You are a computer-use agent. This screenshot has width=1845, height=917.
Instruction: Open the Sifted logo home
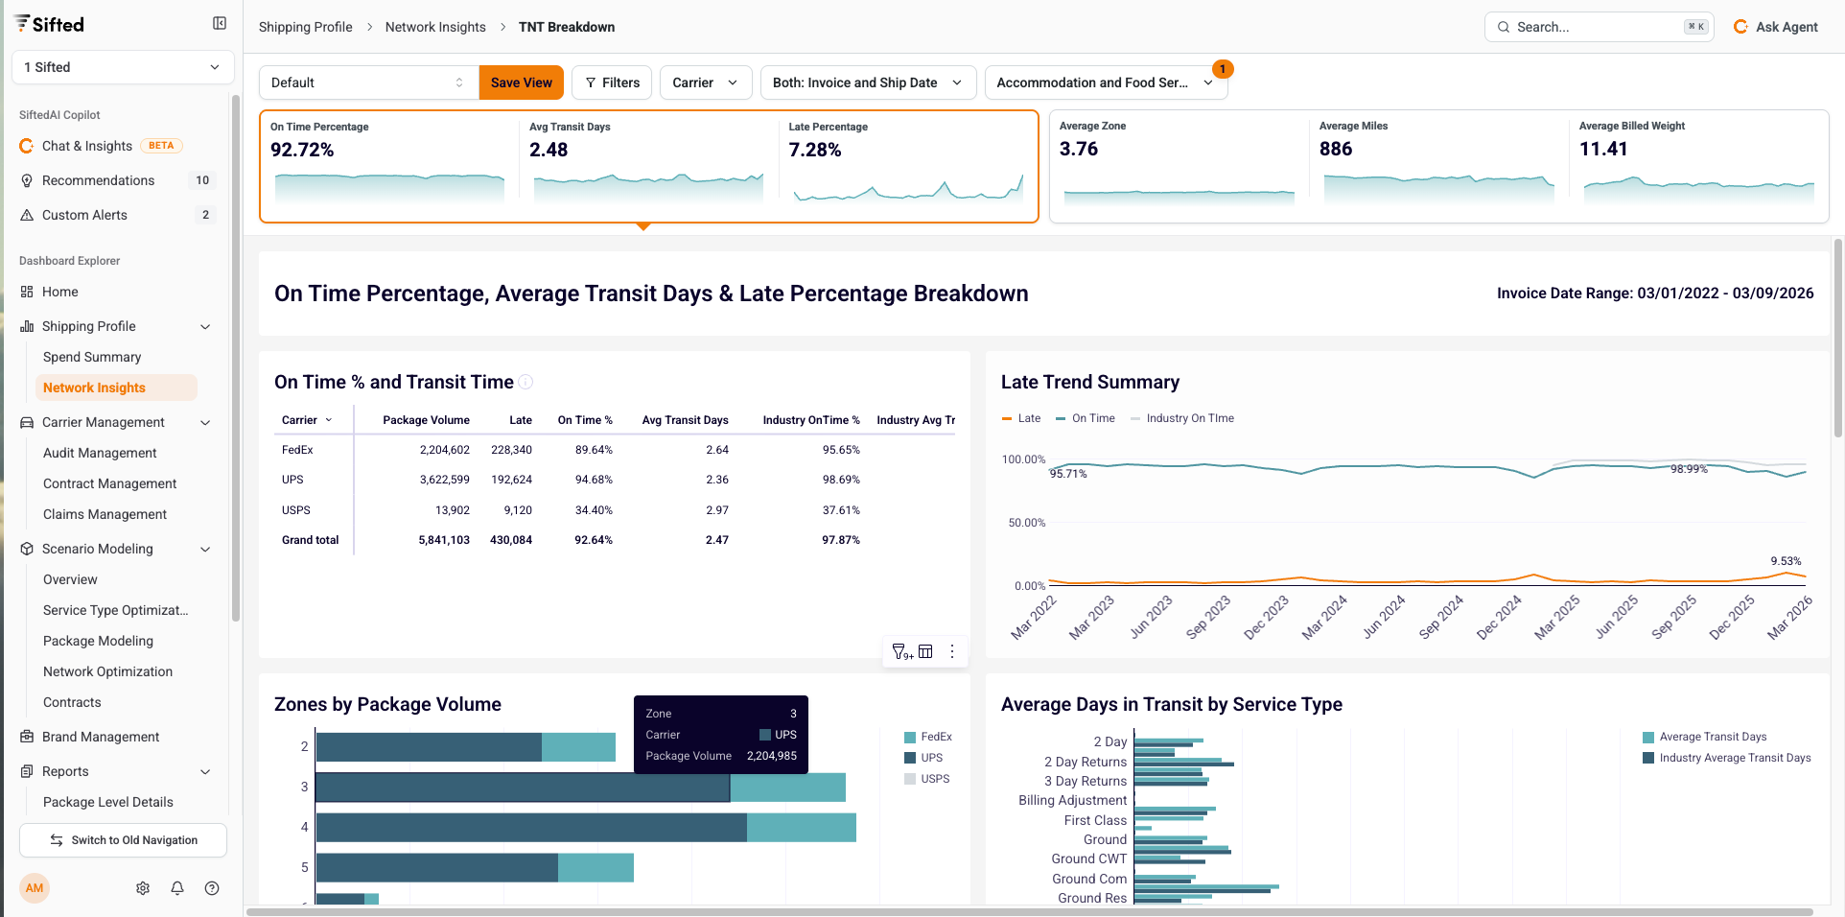click(x=50, y=24)
